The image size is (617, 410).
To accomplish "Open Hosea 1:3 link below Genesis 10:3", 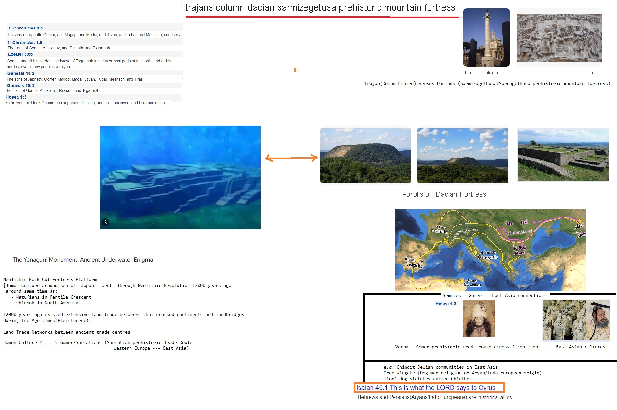I will pyautogui.click(x=16, y=97).
